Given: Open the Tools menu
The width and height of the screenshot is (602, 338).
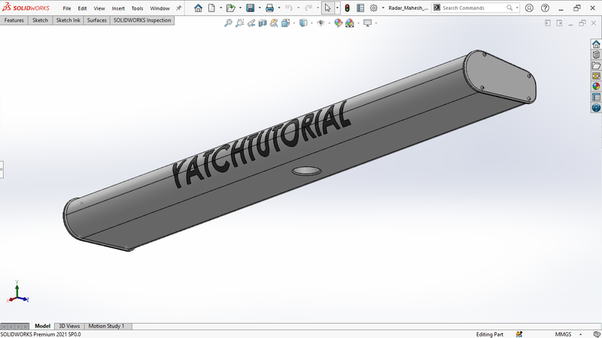Looking at the screenshot, I should point(137,8).
